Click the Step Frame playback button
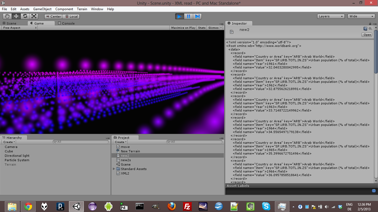This screenshot has height=212, width=378. tap(197, 16)
